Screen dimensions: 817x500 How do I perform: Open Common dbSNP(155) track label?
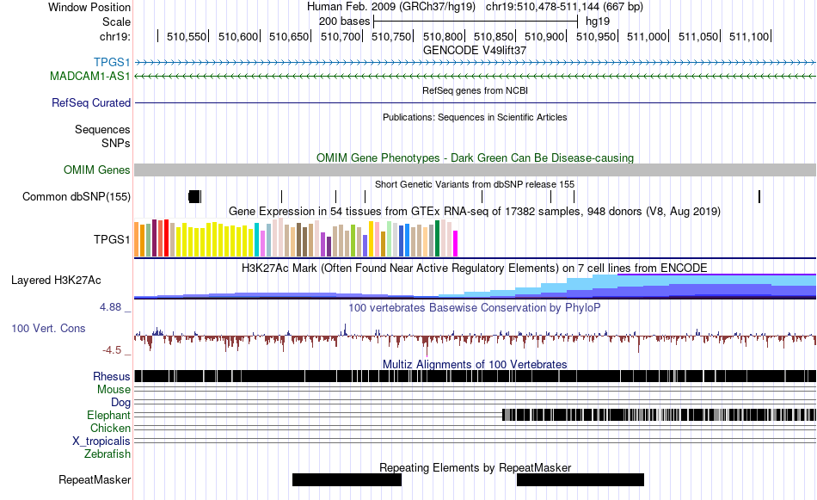(x=76, y=196)
